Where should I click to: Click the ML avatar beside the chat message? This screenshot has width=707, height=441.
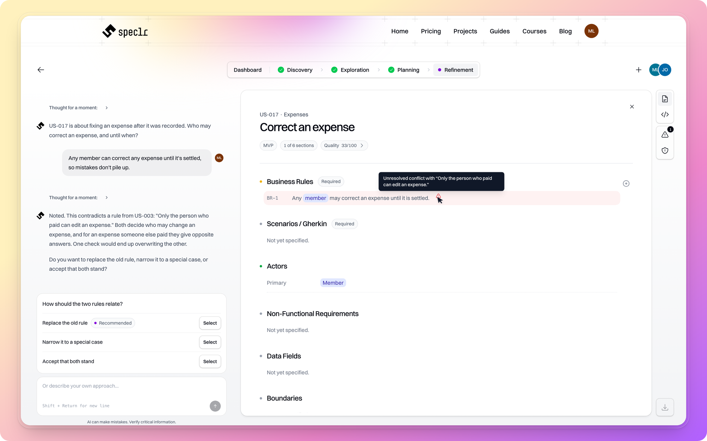pyautogui.click(x=219, y=158)
